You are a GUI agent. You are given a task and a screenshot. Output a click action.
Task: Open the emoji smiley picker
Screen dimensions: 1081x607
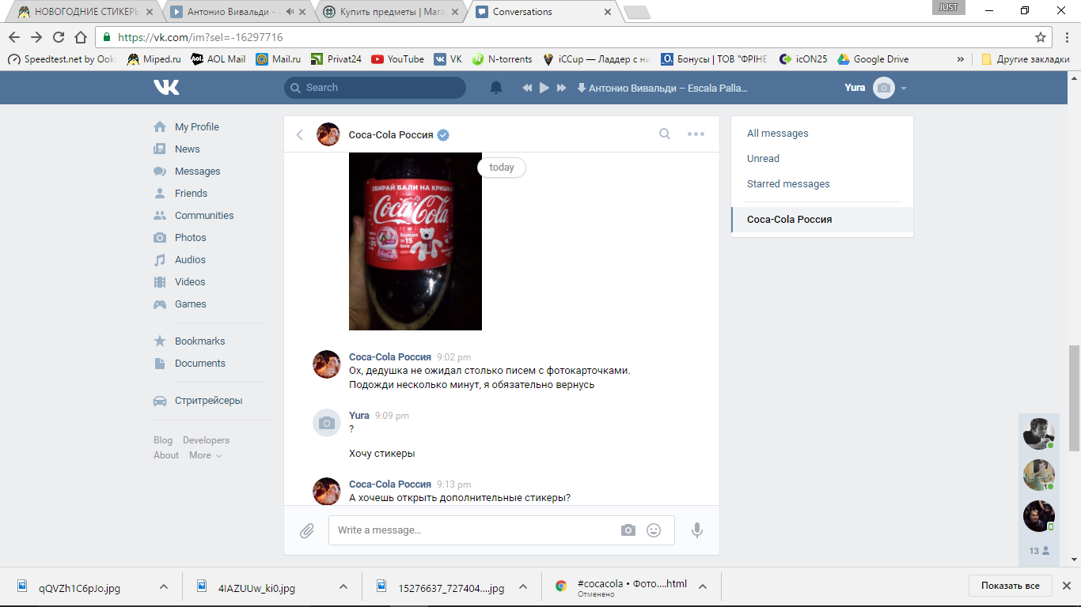click(x=654, y=530)
